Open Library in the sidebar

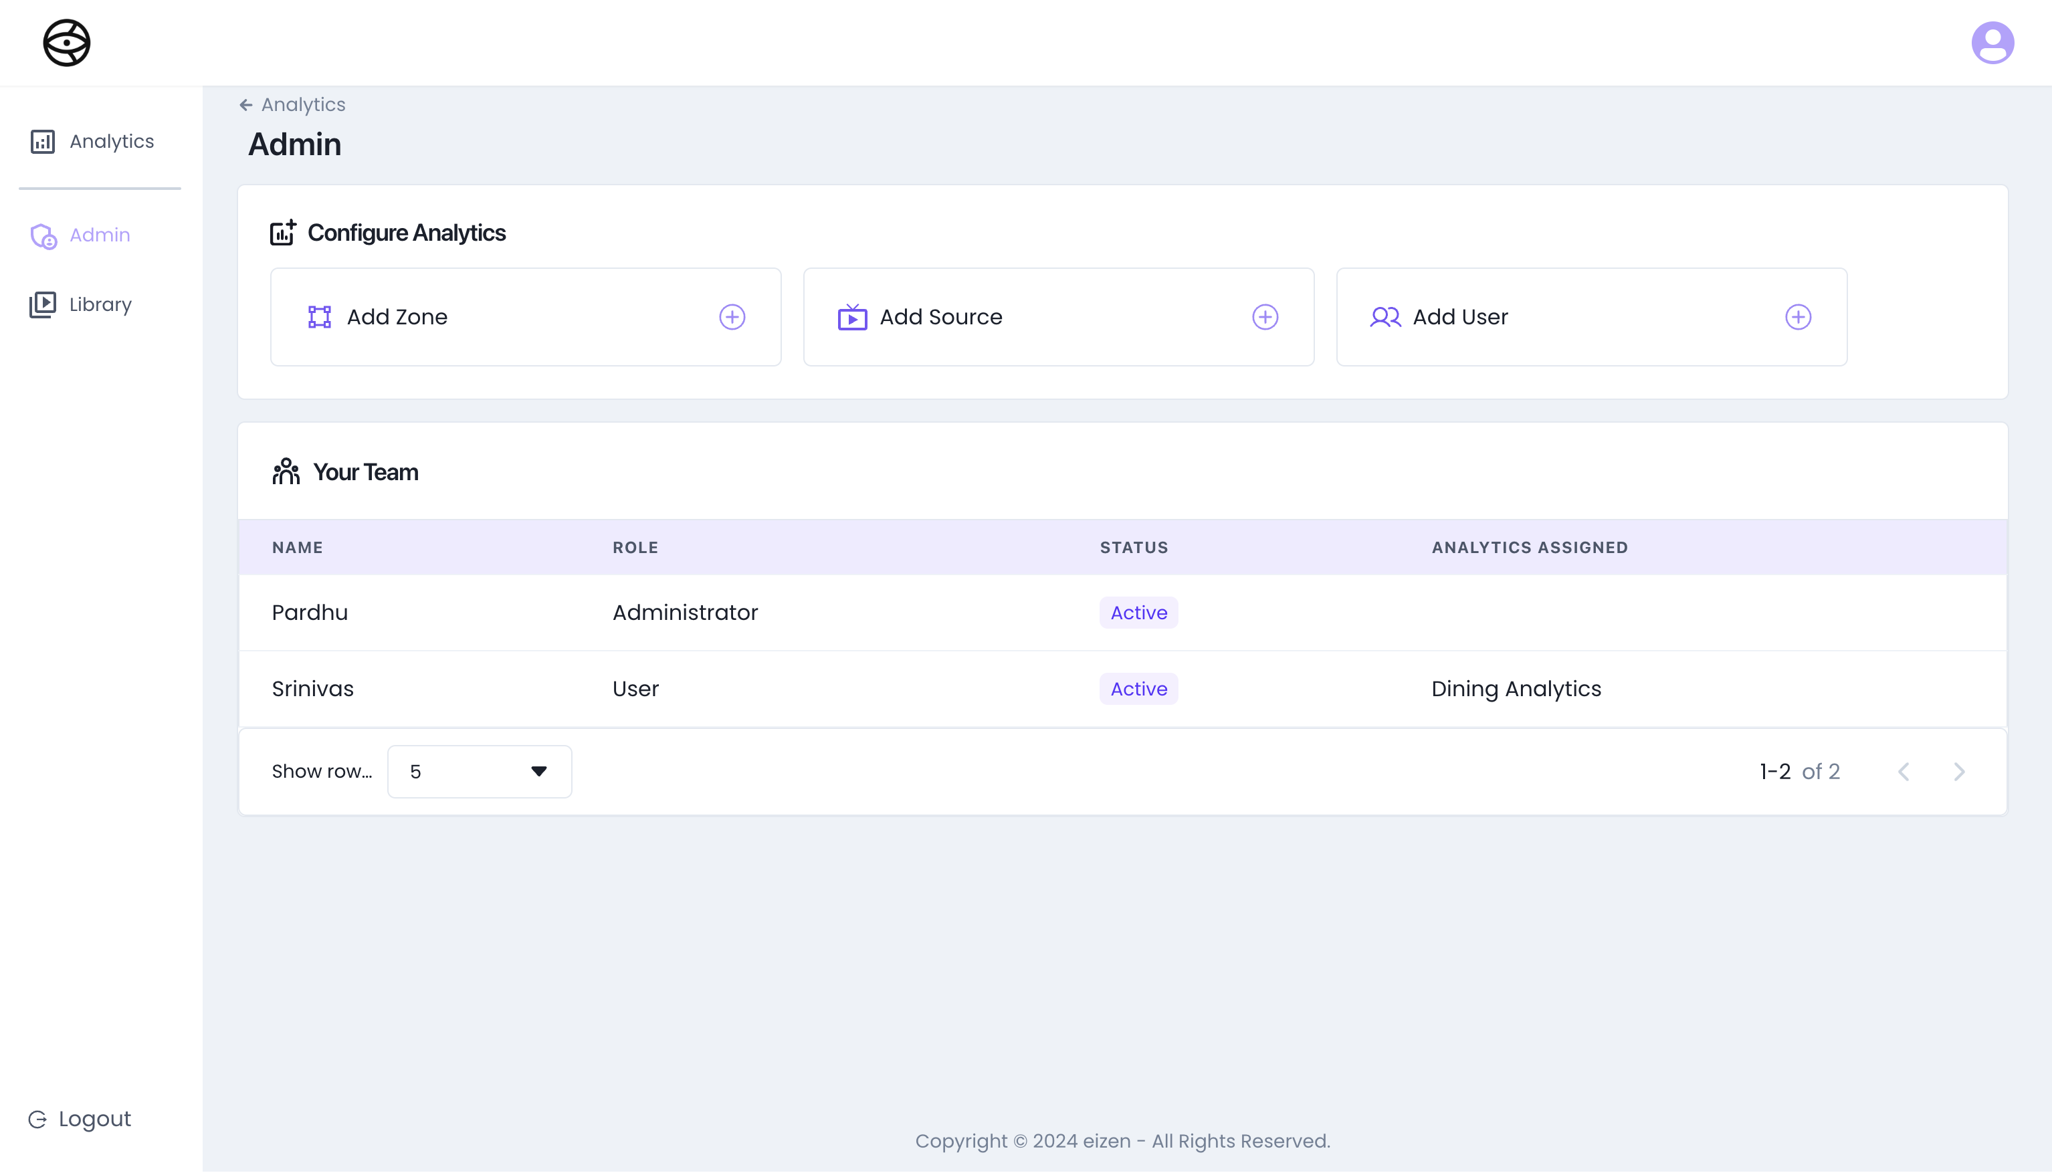point(101,304)
